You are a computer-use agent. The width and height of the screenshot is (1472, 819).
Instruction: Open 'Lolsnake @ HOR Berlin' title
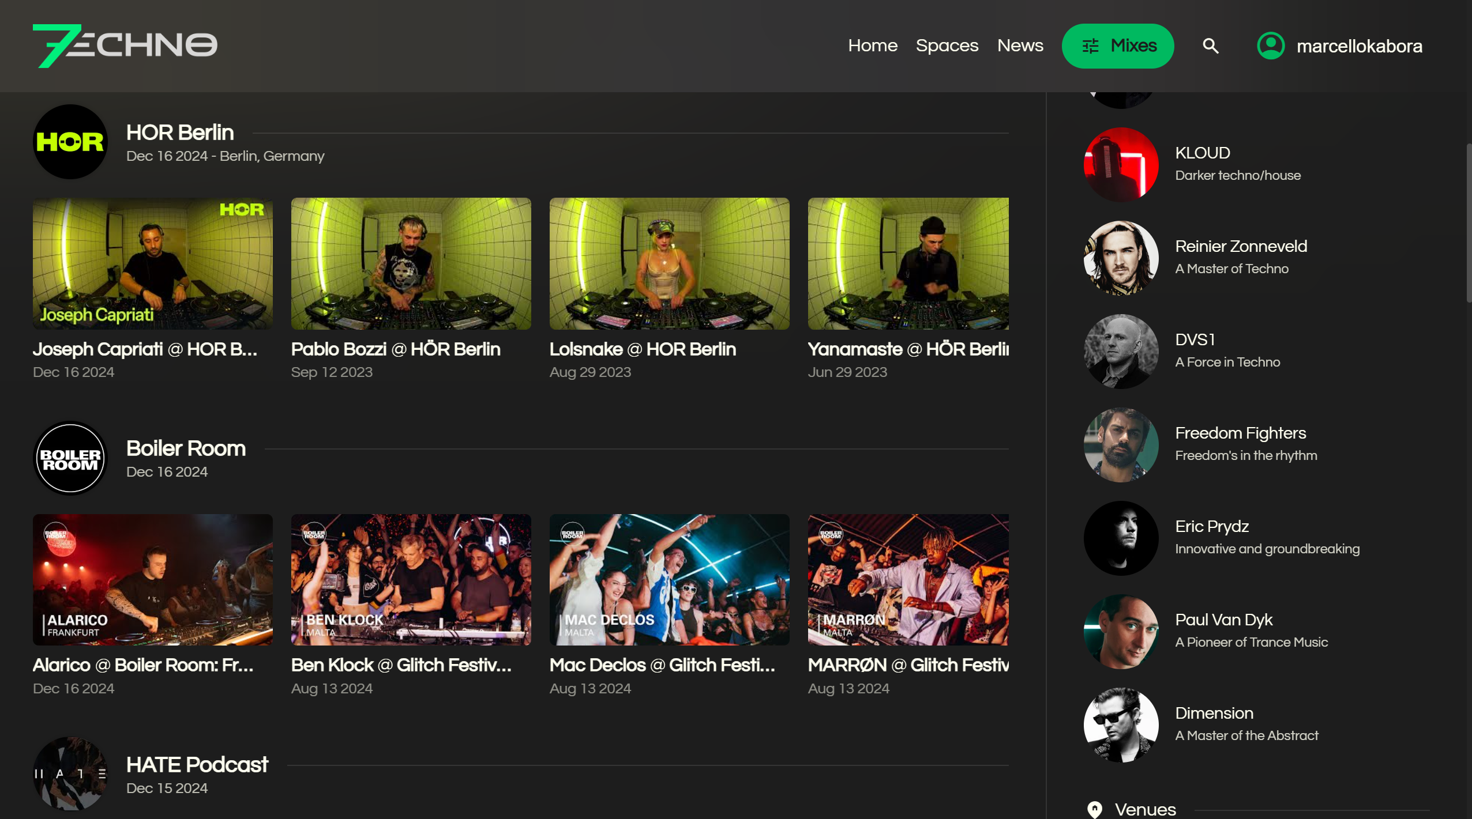tap(643, 349)
